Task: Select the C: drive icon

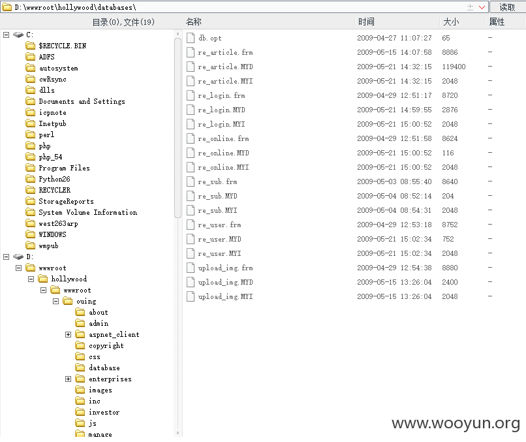Action: click(18, 35)
